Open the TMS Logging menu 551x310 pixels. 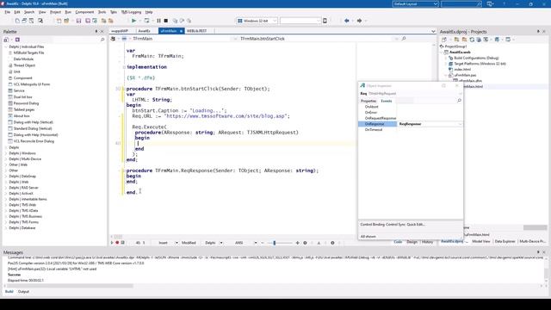131,12
